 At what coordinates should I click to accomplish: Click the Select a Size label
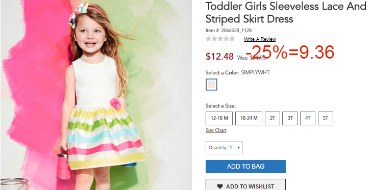point(220,105)
